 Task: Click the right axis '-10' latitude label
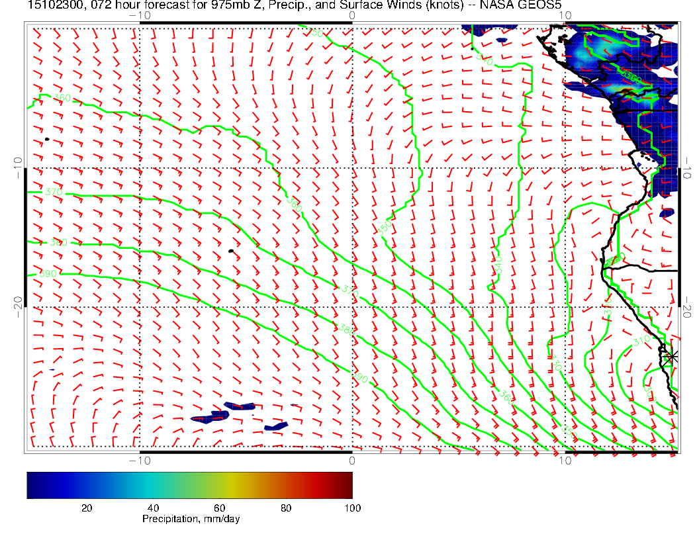coord(688,163)
